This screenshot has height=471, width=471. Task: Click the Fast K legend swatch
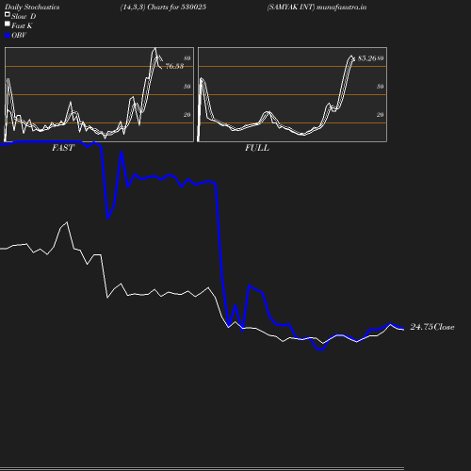pyautogui.click(x=8, y=24)
